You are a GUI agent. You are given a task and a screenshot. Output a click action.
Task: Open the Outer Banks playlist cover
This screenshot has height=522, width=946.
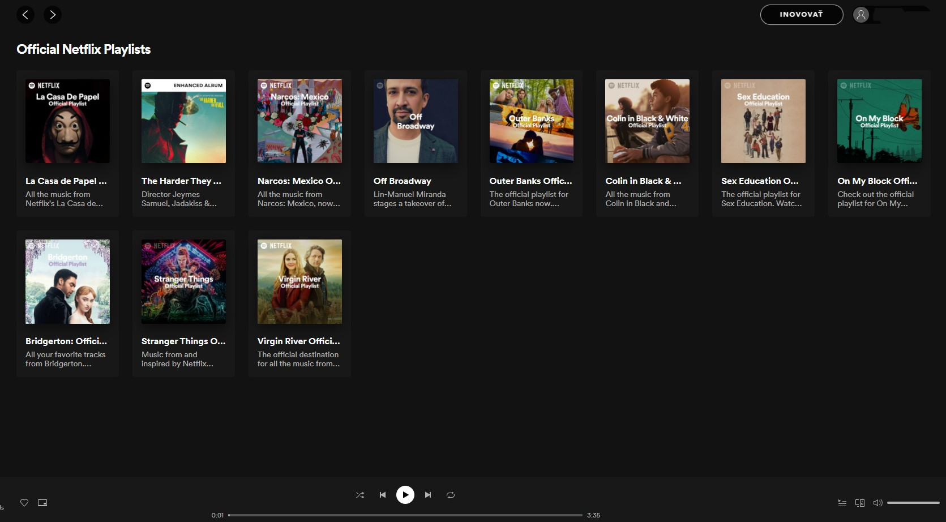point(532,121)
